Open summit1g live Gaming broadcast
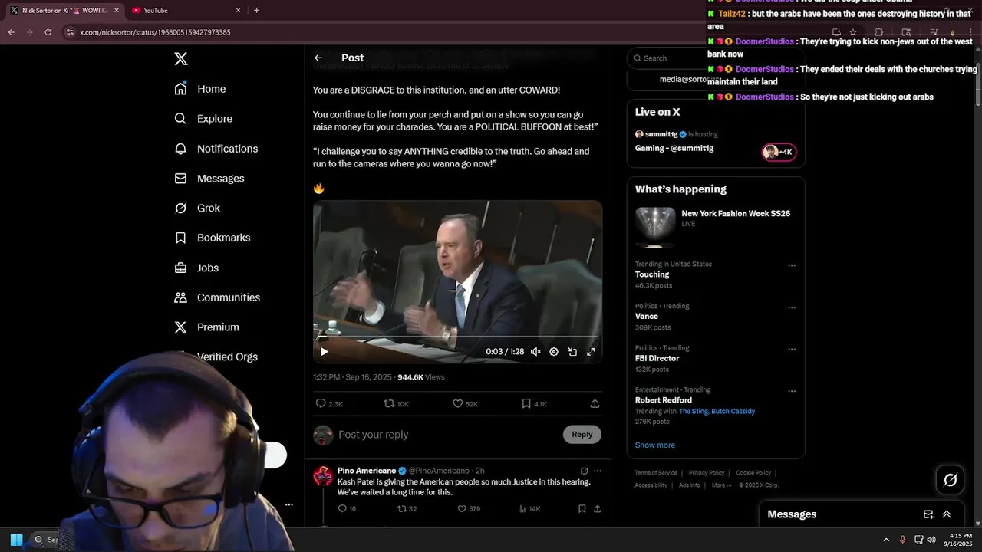Image resolution: width=982 pixels, height=552 pixels. [x=674, y=148]
